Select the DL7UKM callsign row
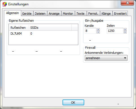Image resolution: width=136 pixels, height=109 pixels. 43,34
